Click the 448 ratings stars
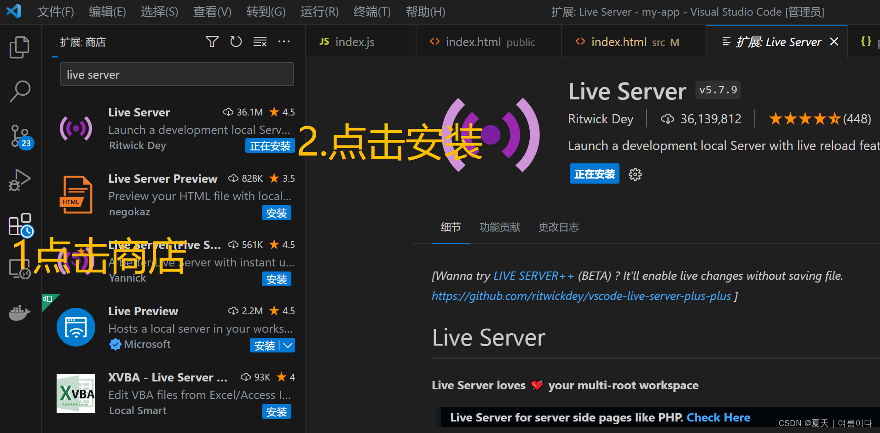Viewport: 880px width, 433px height. coord(820,119)
